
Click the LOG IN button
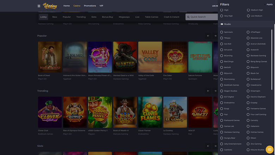click(215, 6)
